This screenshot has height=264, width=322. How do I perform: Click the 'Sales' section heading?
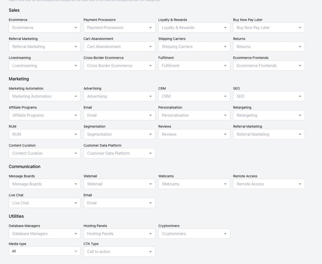tap(14, 10)
